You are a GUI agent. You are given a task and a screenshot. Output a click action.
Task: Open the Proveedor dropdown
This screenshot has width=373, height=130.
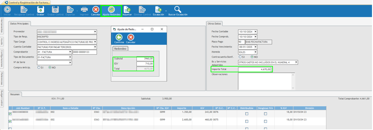(x=95, y=32)
